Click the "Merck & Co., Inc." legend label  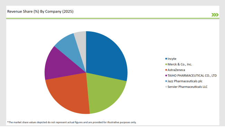click(x=180, y=64)
